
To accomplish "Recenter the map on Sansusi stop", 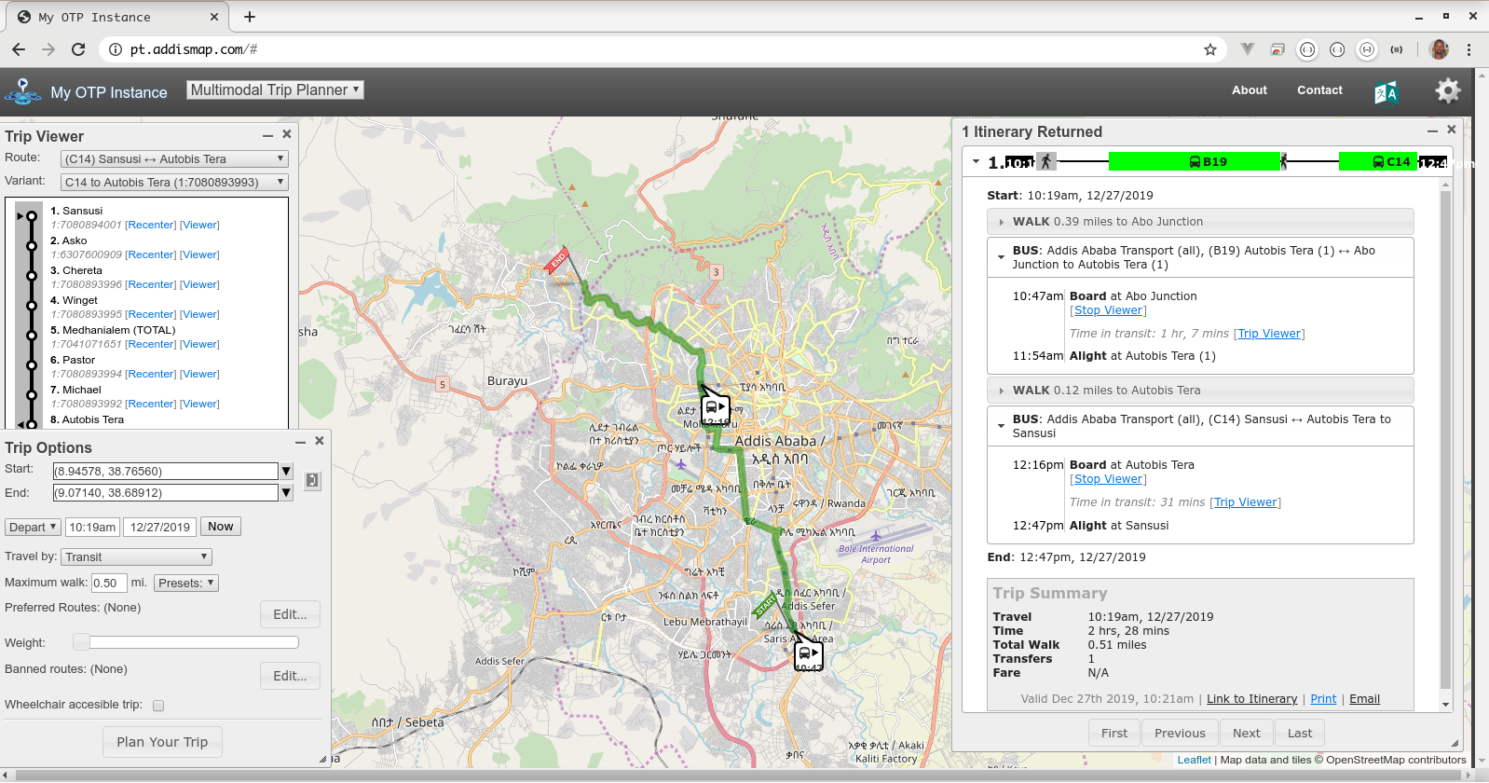I will 150,225.
